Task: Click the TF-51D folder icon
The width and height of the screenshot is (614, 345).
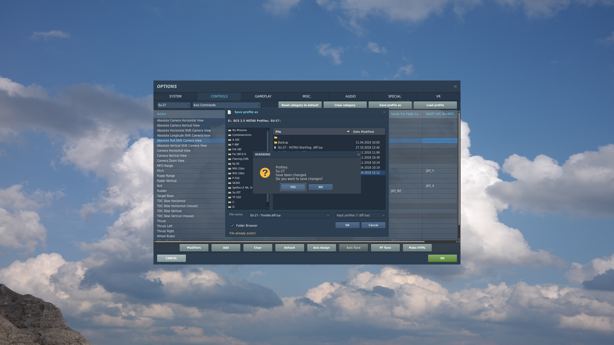Action: [230, 197]
